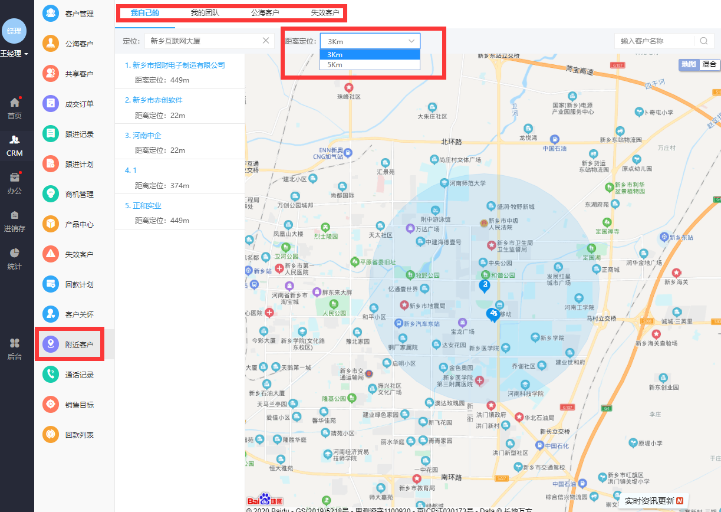Open 通话记录 phone icon
The width and height of the screenshot is (721, 512).
click(51, 375)
